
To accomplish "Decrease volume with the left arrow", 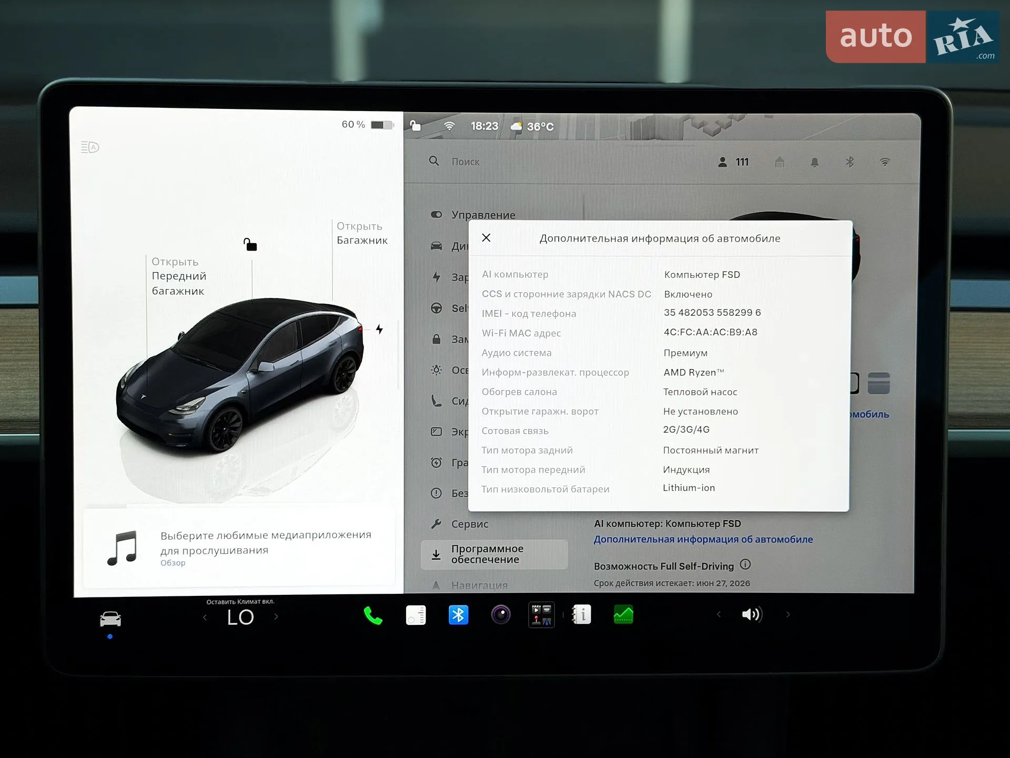I will [719, 614].
